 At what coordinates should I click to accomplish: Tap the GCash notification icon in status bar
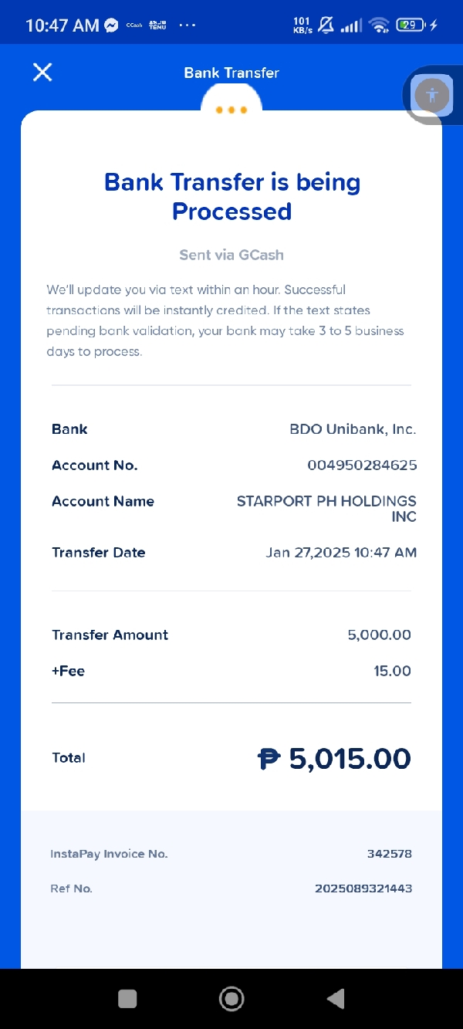(134, 25)
